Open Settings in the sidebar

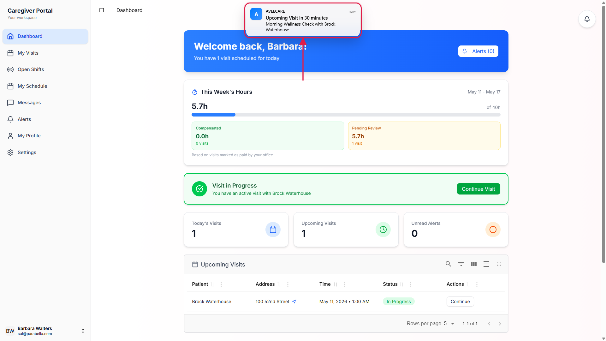[x=45, y=153]
